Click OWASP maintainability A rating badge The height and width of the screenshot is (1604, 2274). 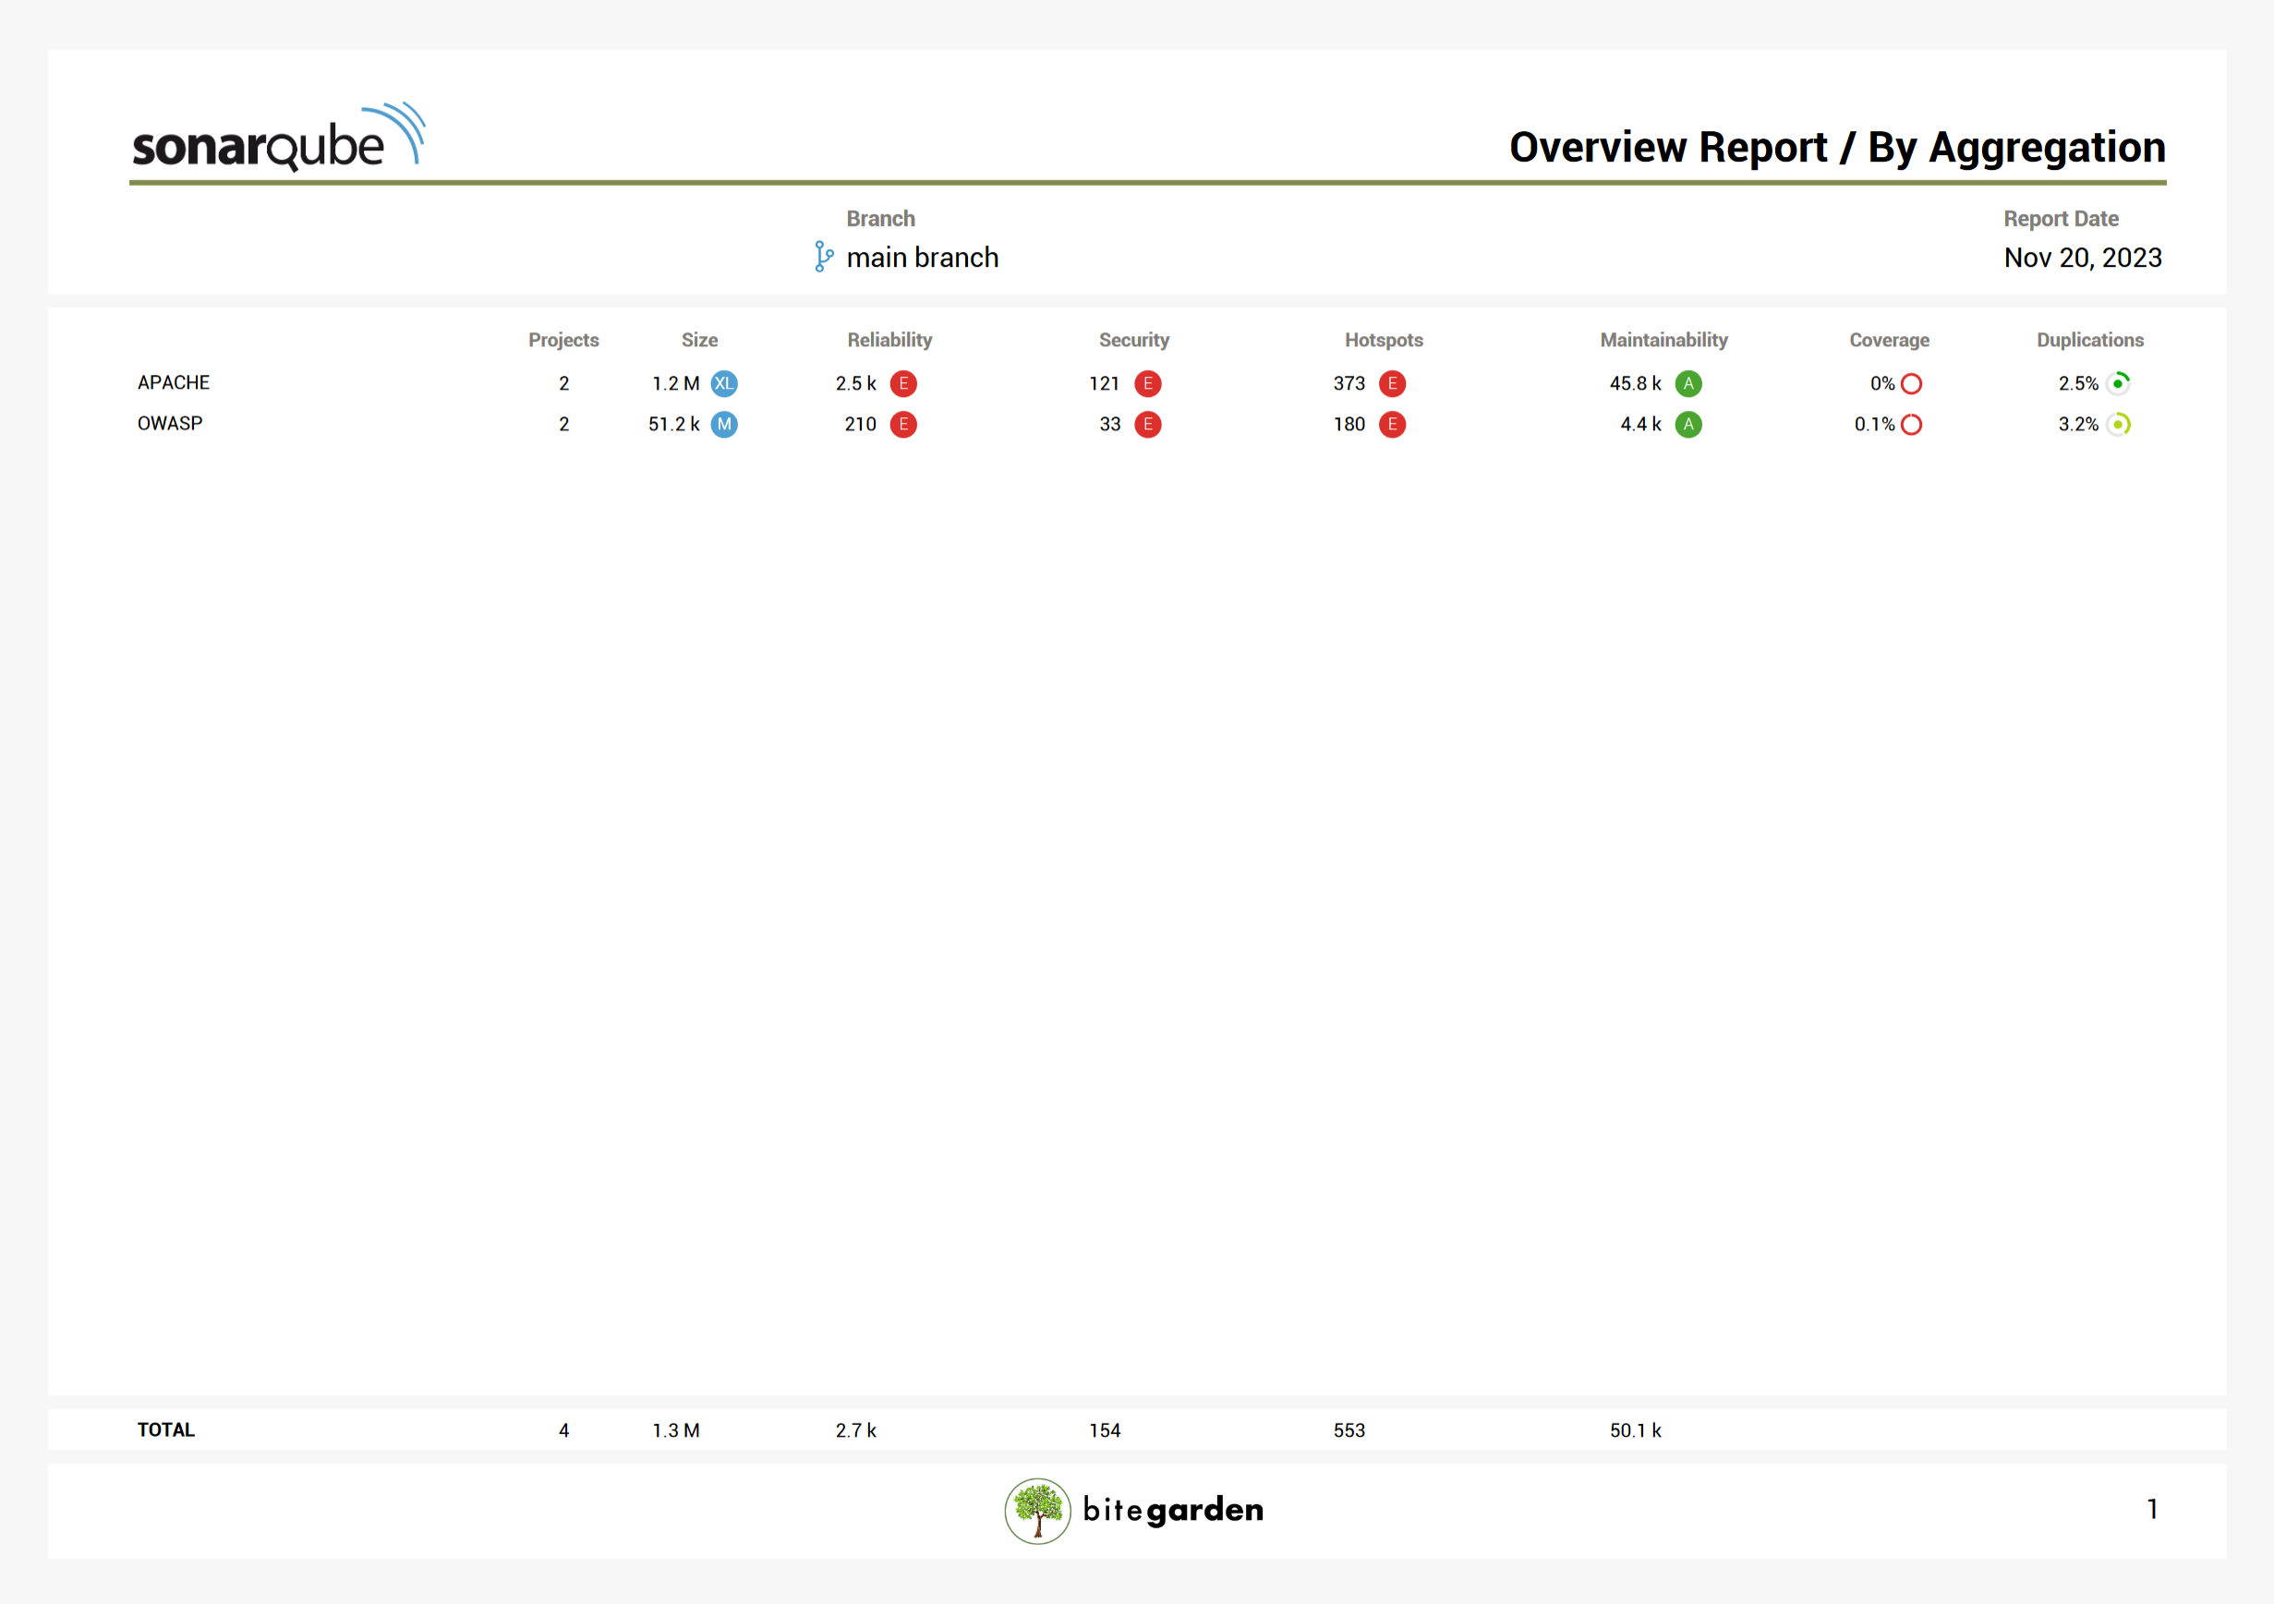pos(1688,424)
